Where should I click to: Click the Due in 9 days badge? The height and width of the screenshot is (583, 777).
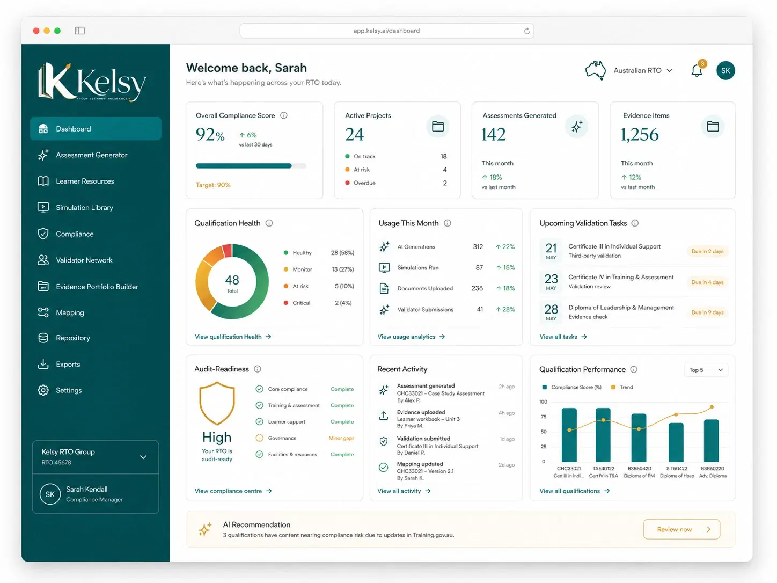707,312
